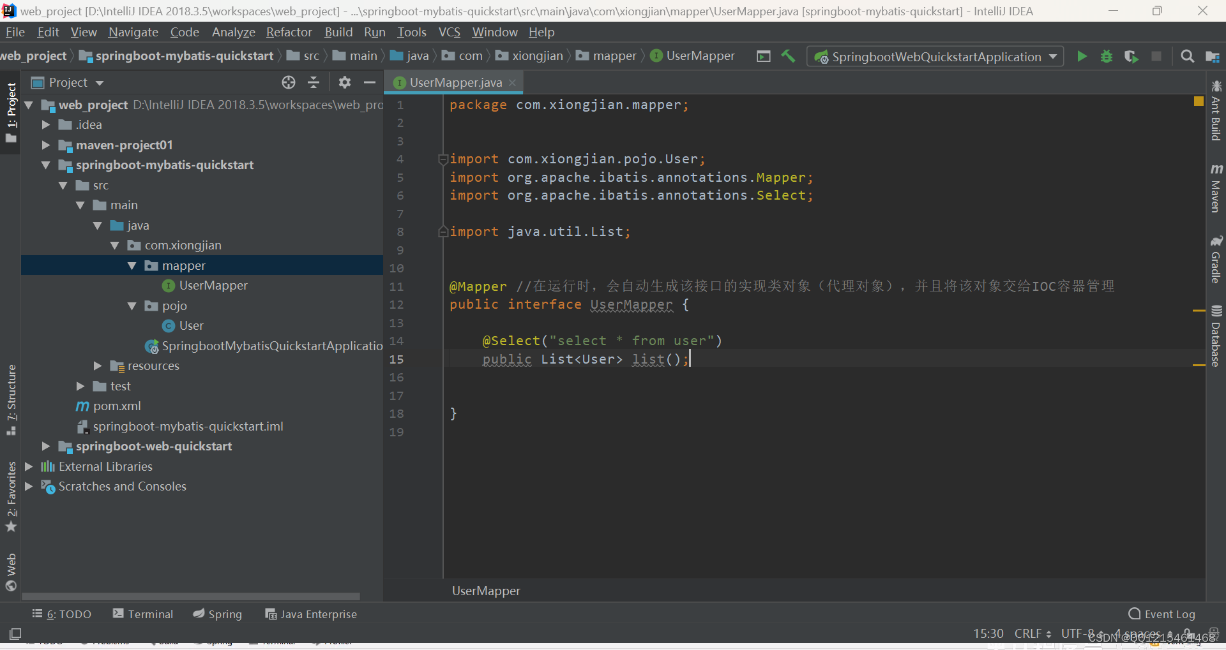The image size is (1226, 650).
Task: Open the Structure tool window
Action: (x=11, y=400)
